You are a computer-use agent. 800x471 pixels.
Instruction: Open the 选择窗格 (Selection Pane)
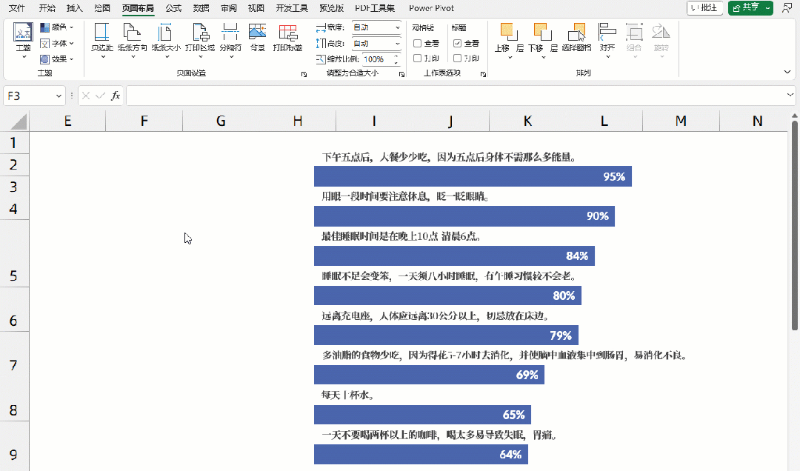pos(576,38)
